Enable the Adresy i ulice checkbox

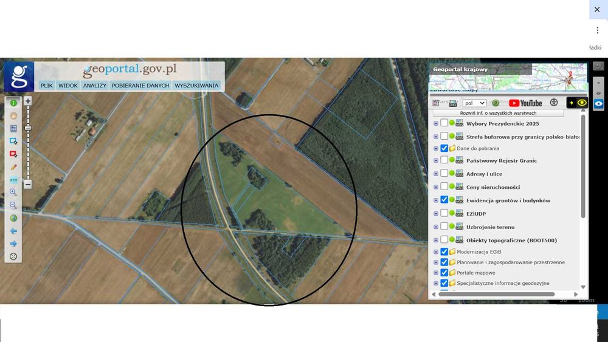(444, 174)
